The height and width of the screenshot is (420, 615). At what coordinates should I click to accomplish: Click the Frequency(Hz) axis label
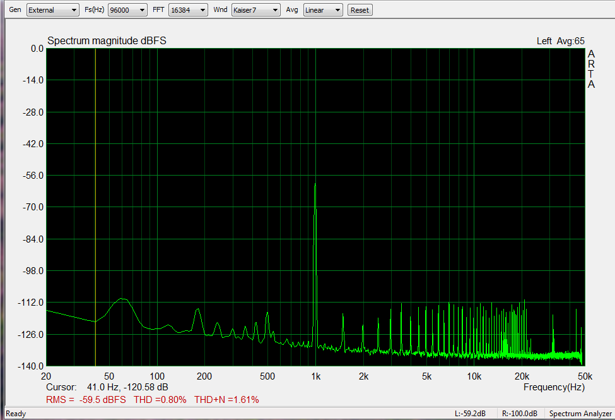point(554,387)
